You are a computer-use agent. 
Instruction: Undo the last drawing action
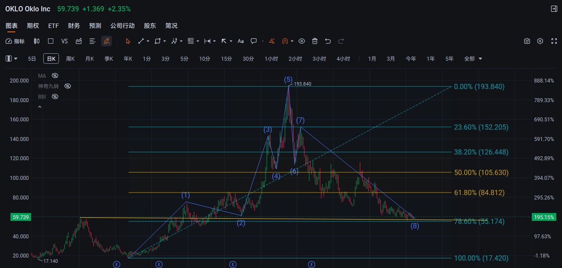coord(328,41)
